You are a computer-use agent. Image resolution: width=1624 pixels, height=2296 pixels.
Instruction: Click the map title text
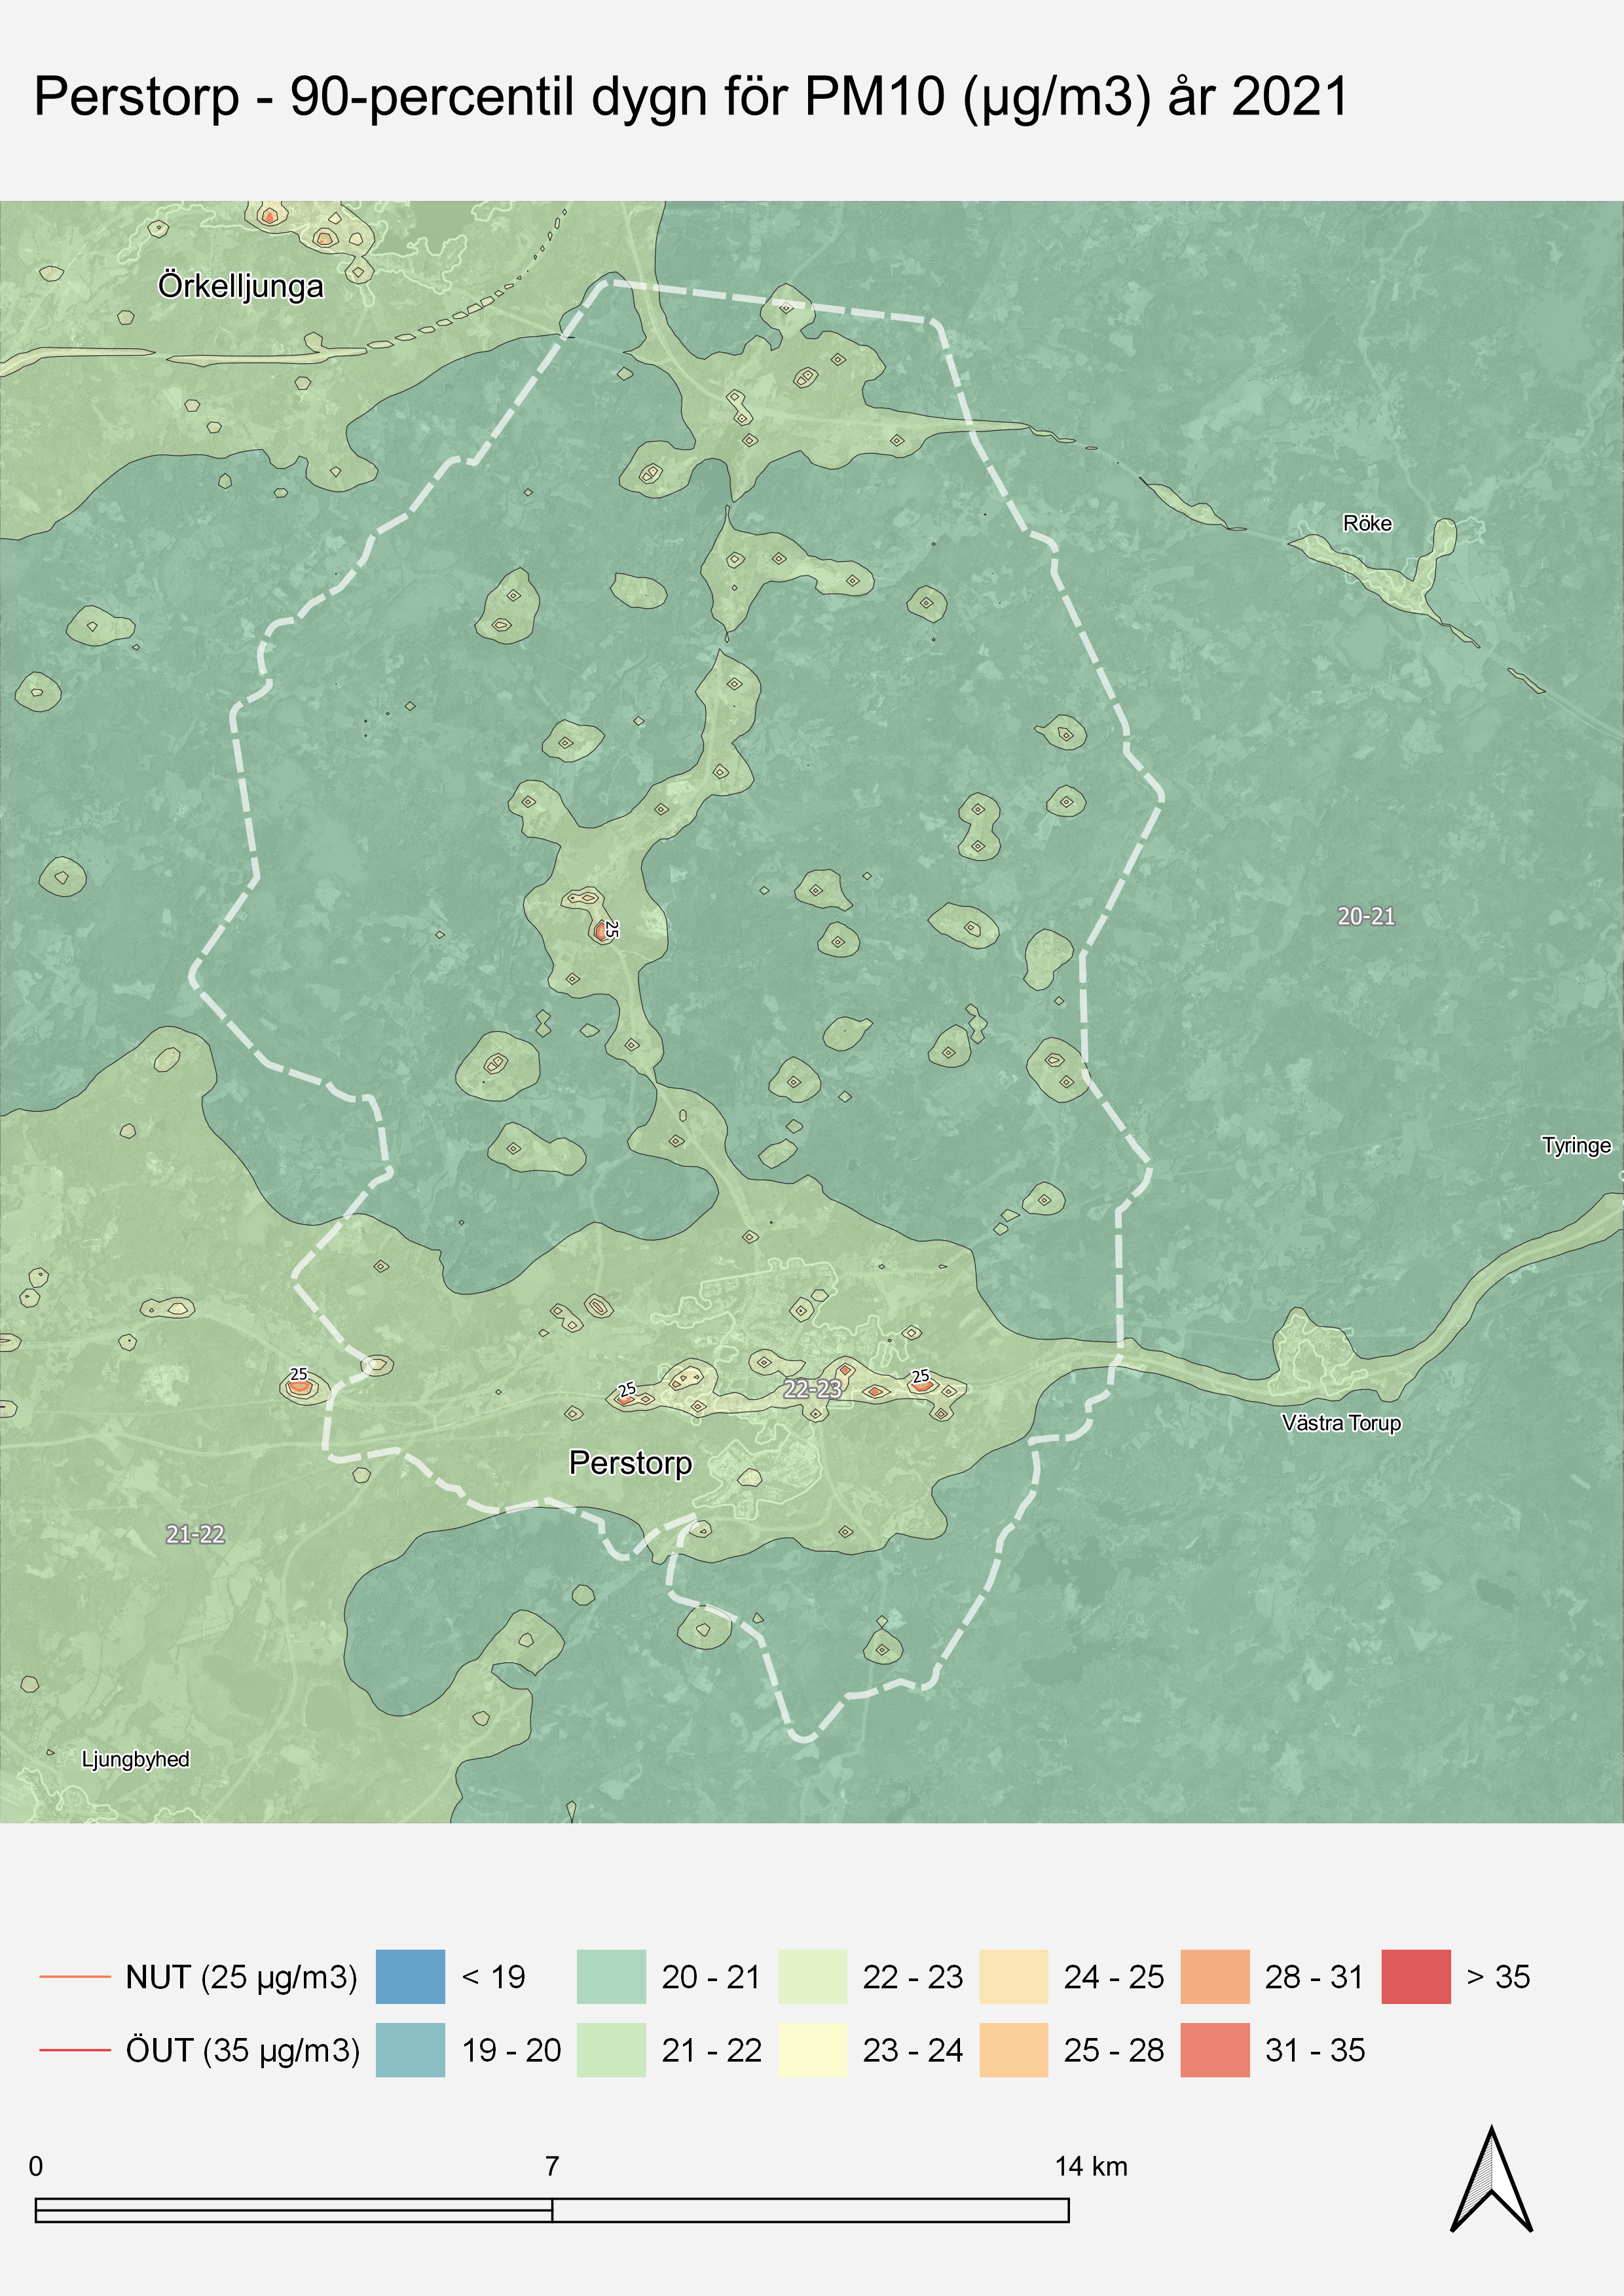tap(690, 98)
